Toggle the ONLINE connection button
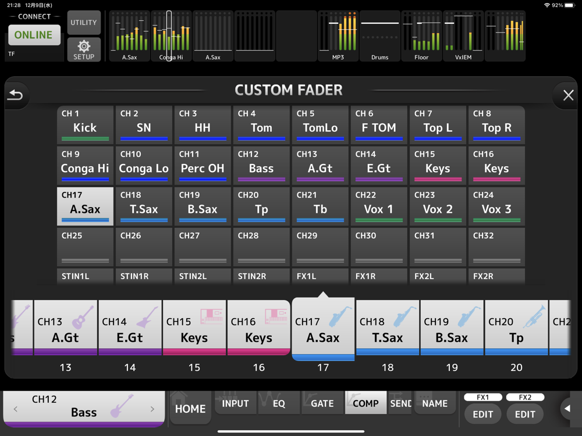 [33, 35]
